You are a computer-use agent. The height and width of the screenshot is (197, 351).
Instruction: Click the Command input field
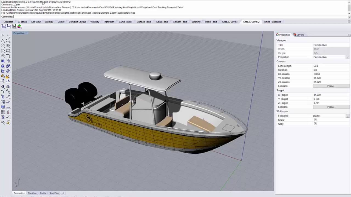point(180,17)
